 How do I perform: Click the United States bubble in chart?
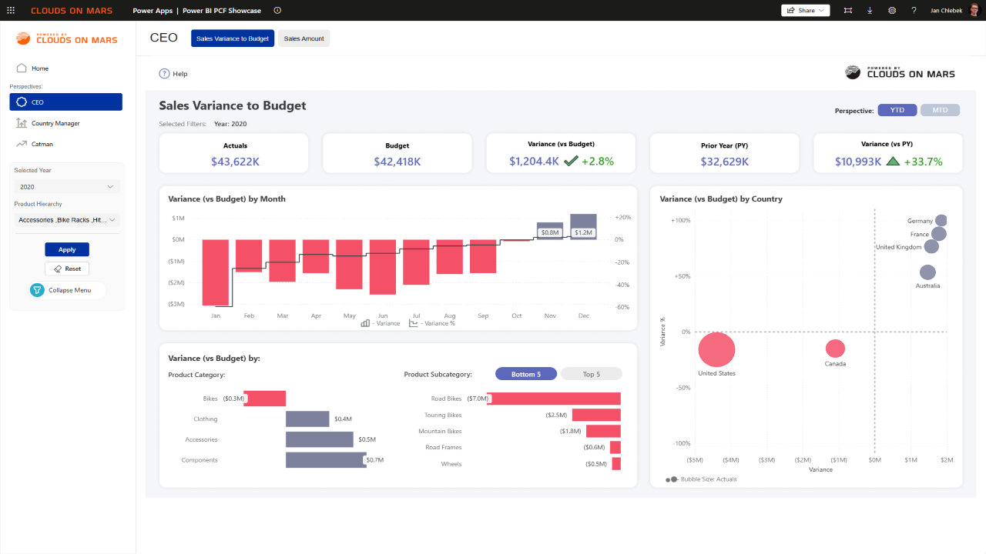coord(716,349)
